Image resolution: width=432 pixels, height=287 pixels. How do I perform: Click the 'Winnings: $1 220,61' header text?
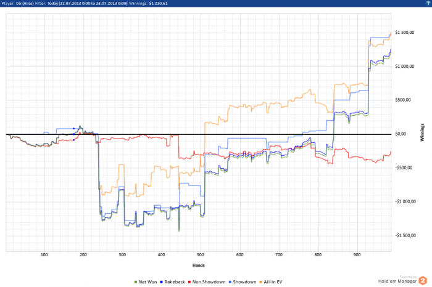pos(148,3)
